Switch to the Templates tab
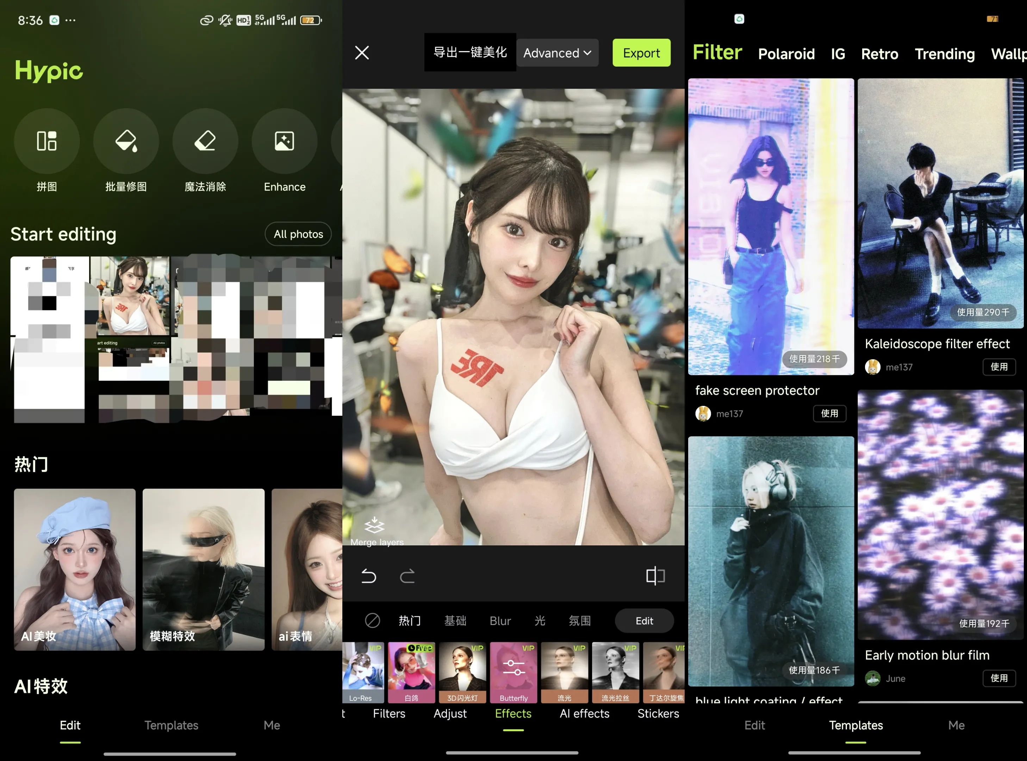 pyautogui.click(x=171, y=725)
